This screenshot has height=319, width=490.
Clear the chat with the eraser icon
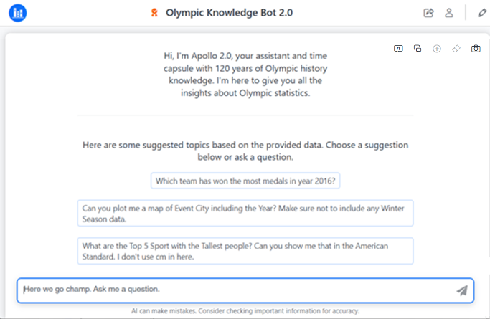pos(456,49)
